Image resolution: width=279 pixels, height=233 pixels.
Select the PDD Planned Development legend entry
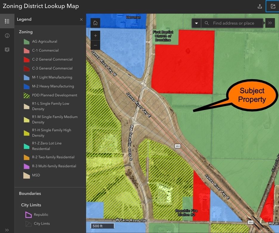coord(54,95)
